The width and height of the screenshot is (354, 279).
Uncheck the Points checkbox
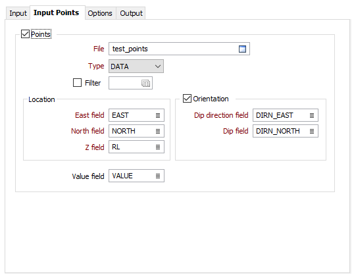click(x=25, y=34)
